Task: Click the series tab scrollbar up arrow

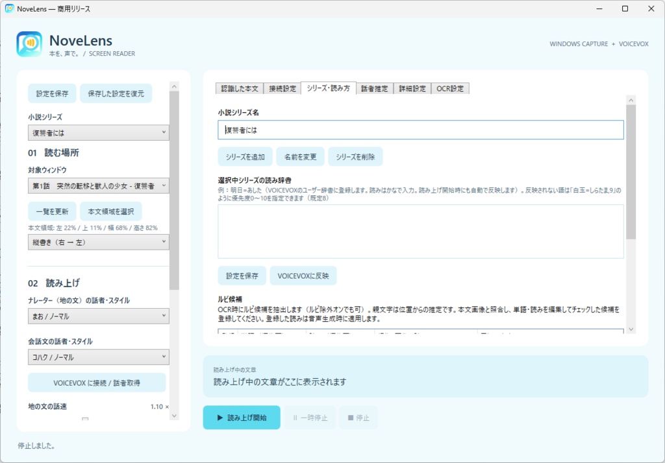Action: [631, 101]
